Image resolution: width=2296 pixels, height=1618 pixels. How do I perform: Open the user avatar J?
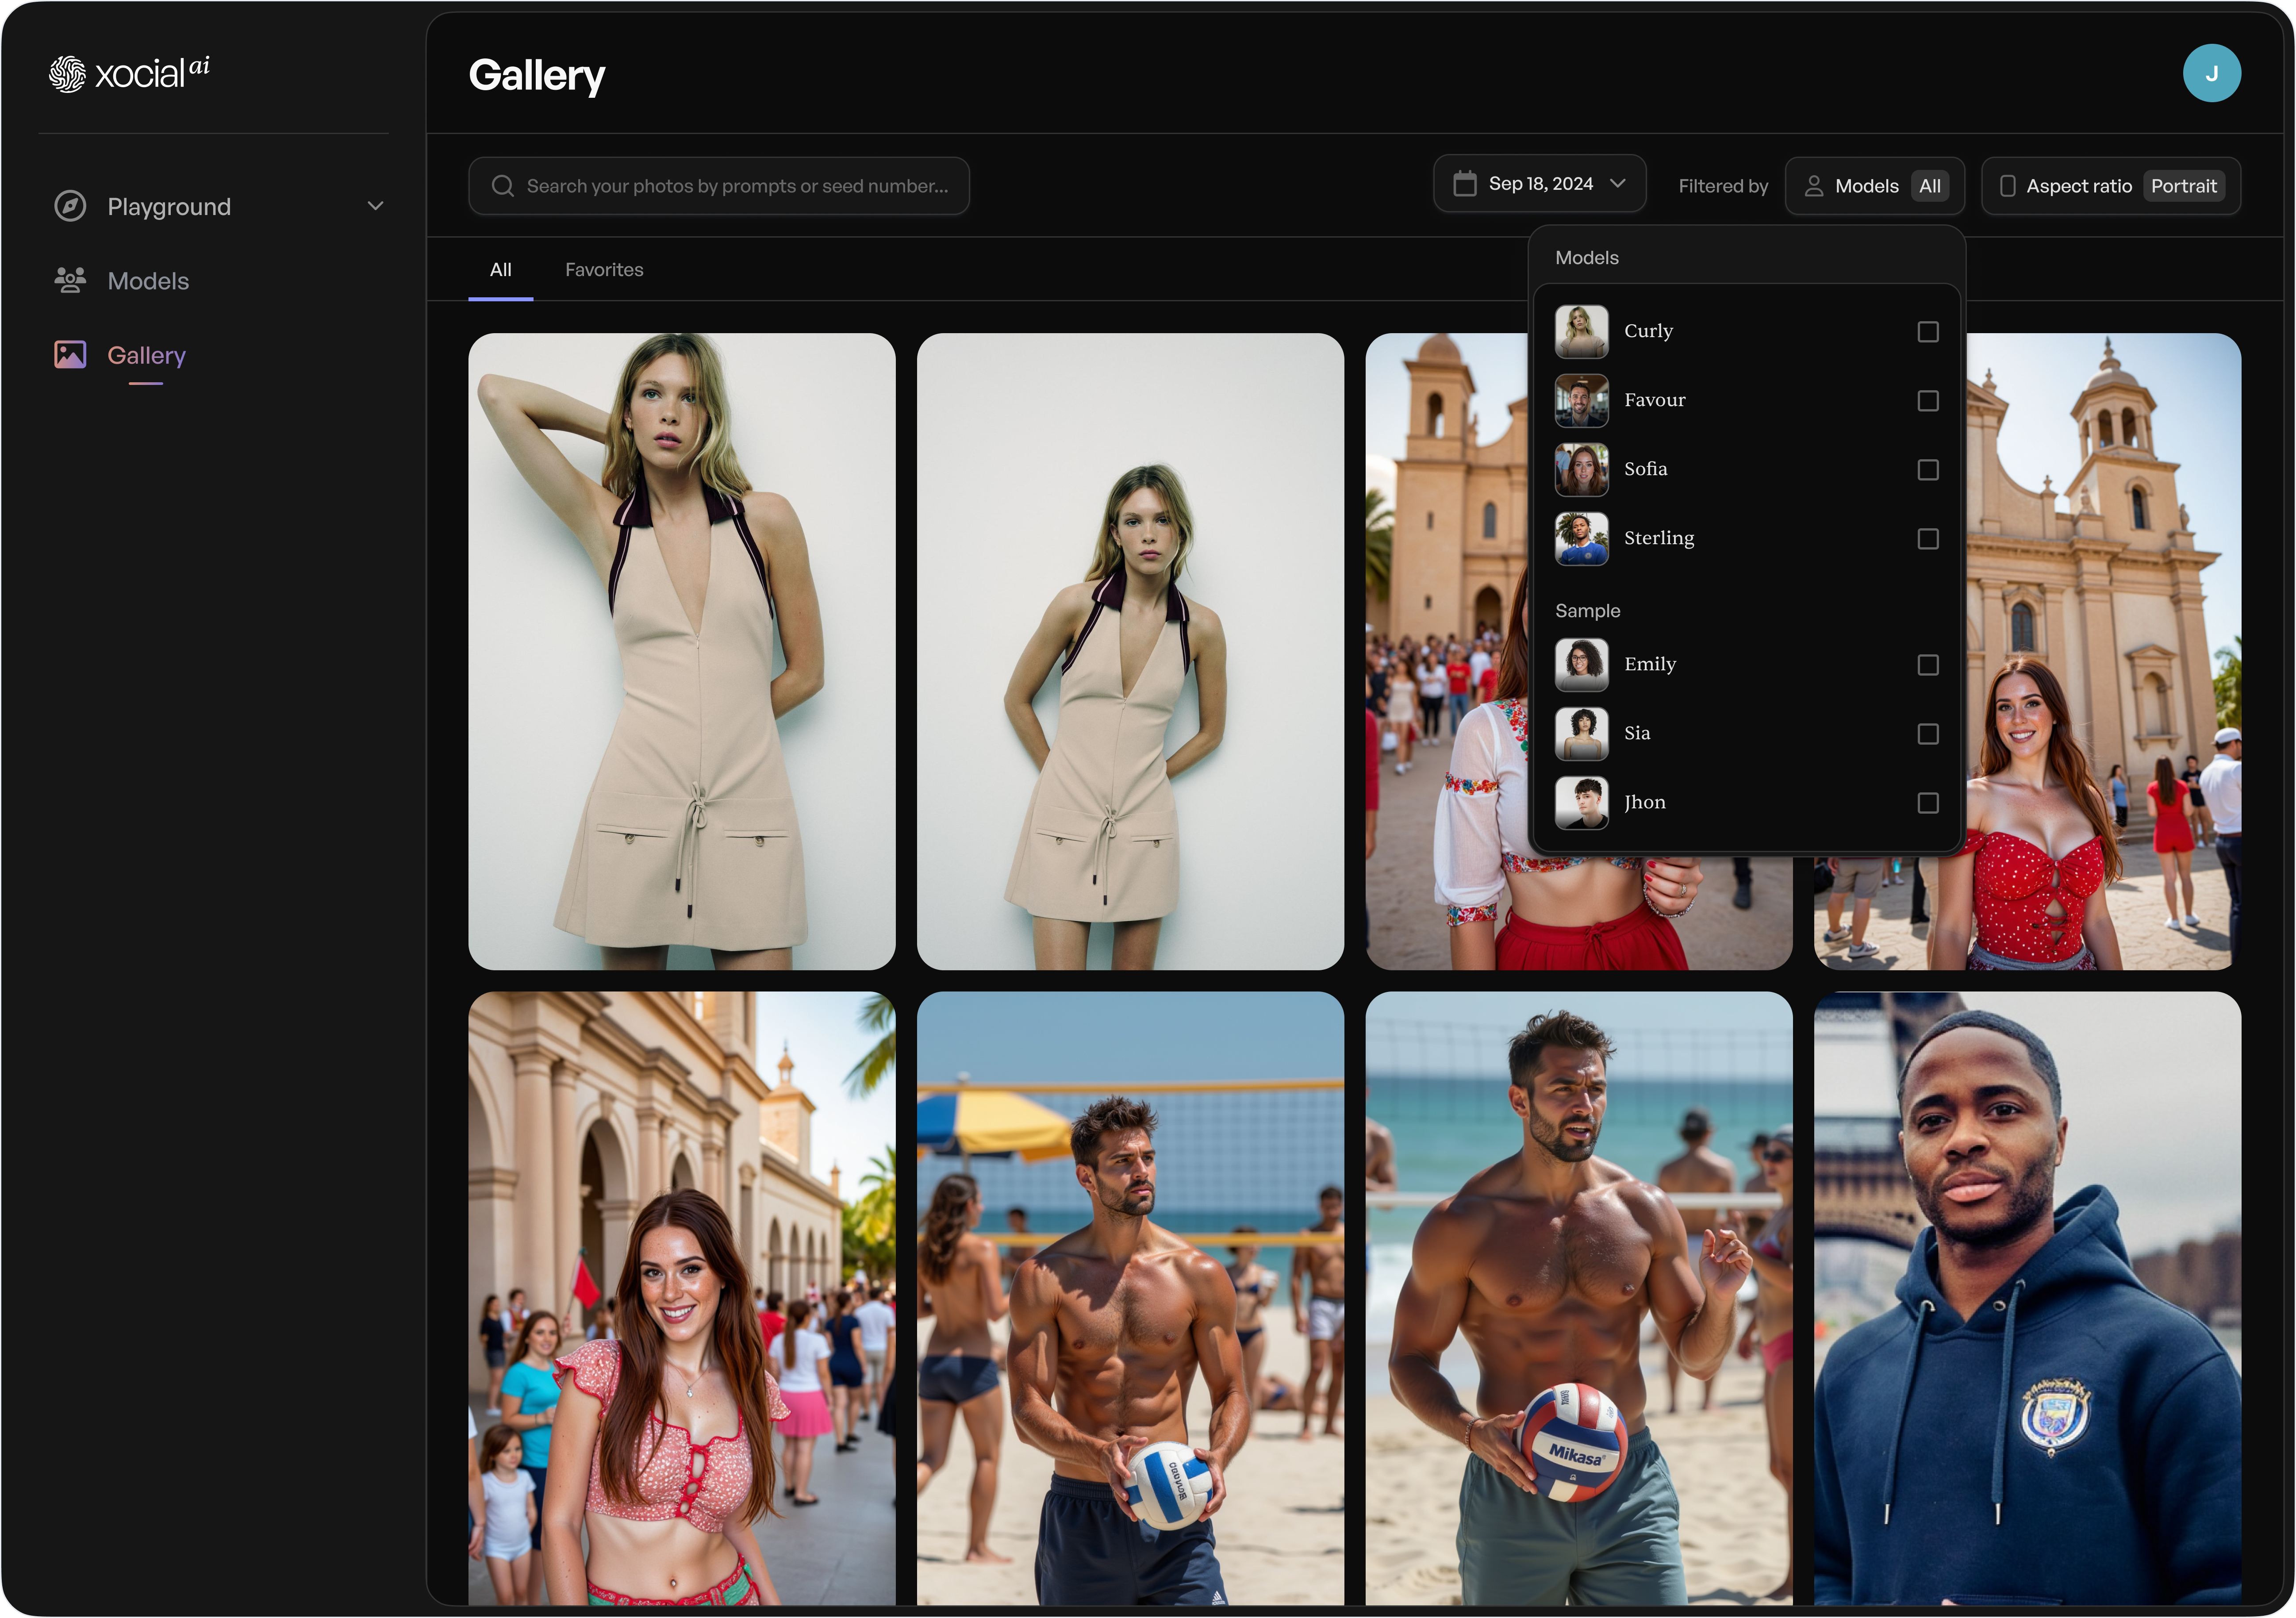tap(2211, 73)
